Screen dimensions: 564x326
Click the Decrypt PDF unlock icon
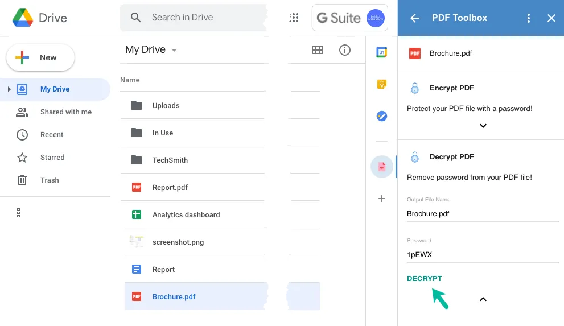[415, 157]
